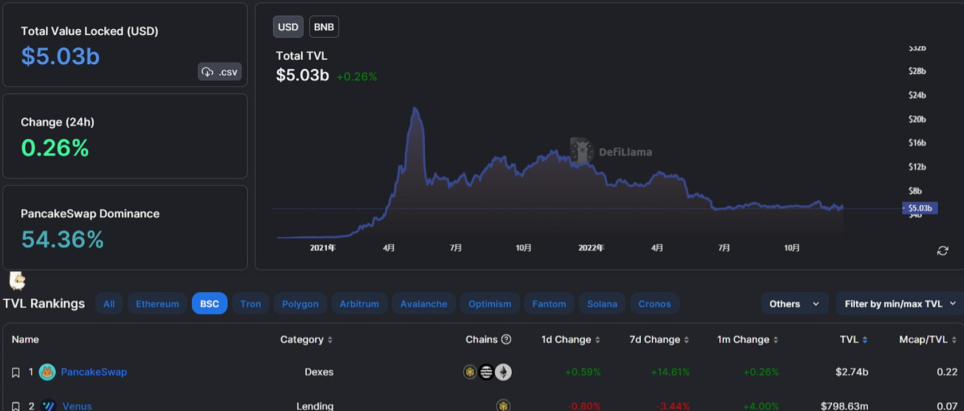The image size is (964, 411).
Task: Click the $5.03b price marker on chart axis
Action: click(x=920, y=208)
